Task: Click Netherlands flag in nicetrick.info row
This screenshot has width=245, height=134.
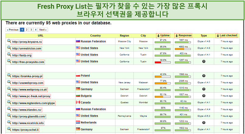Action: point(78,122)
